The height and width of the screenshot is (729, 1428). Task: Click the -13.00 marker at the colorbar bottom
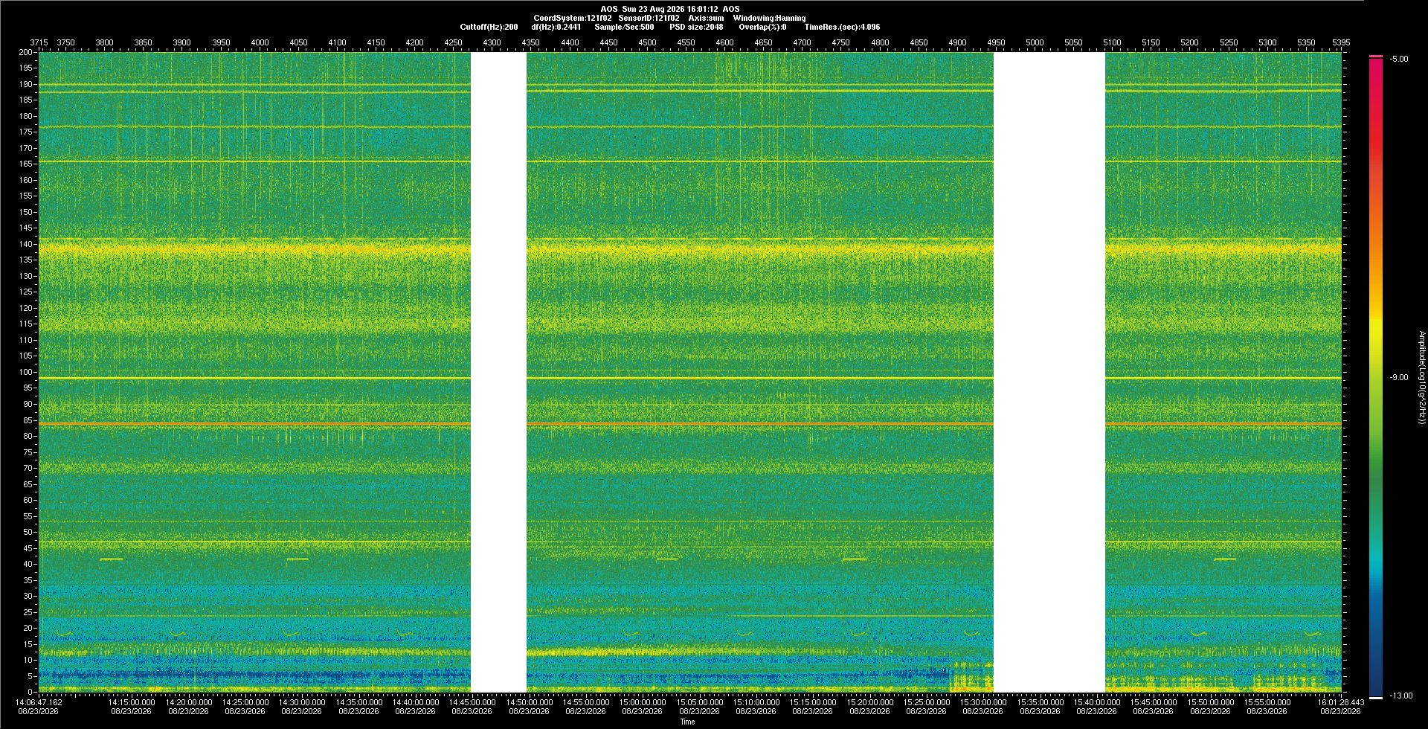coord(1400,696)
